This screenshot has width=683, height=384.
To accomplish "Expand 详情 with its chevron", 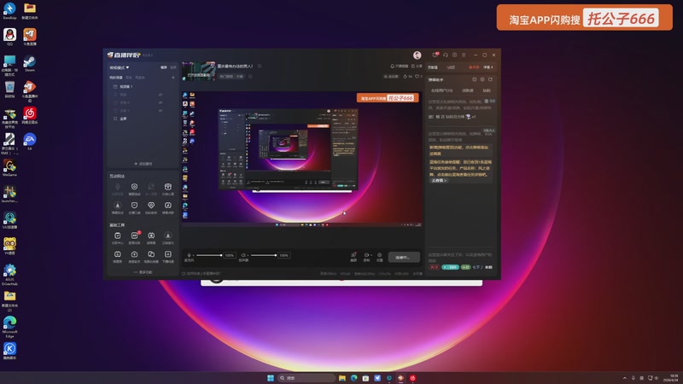I will (x=487, y=67).
